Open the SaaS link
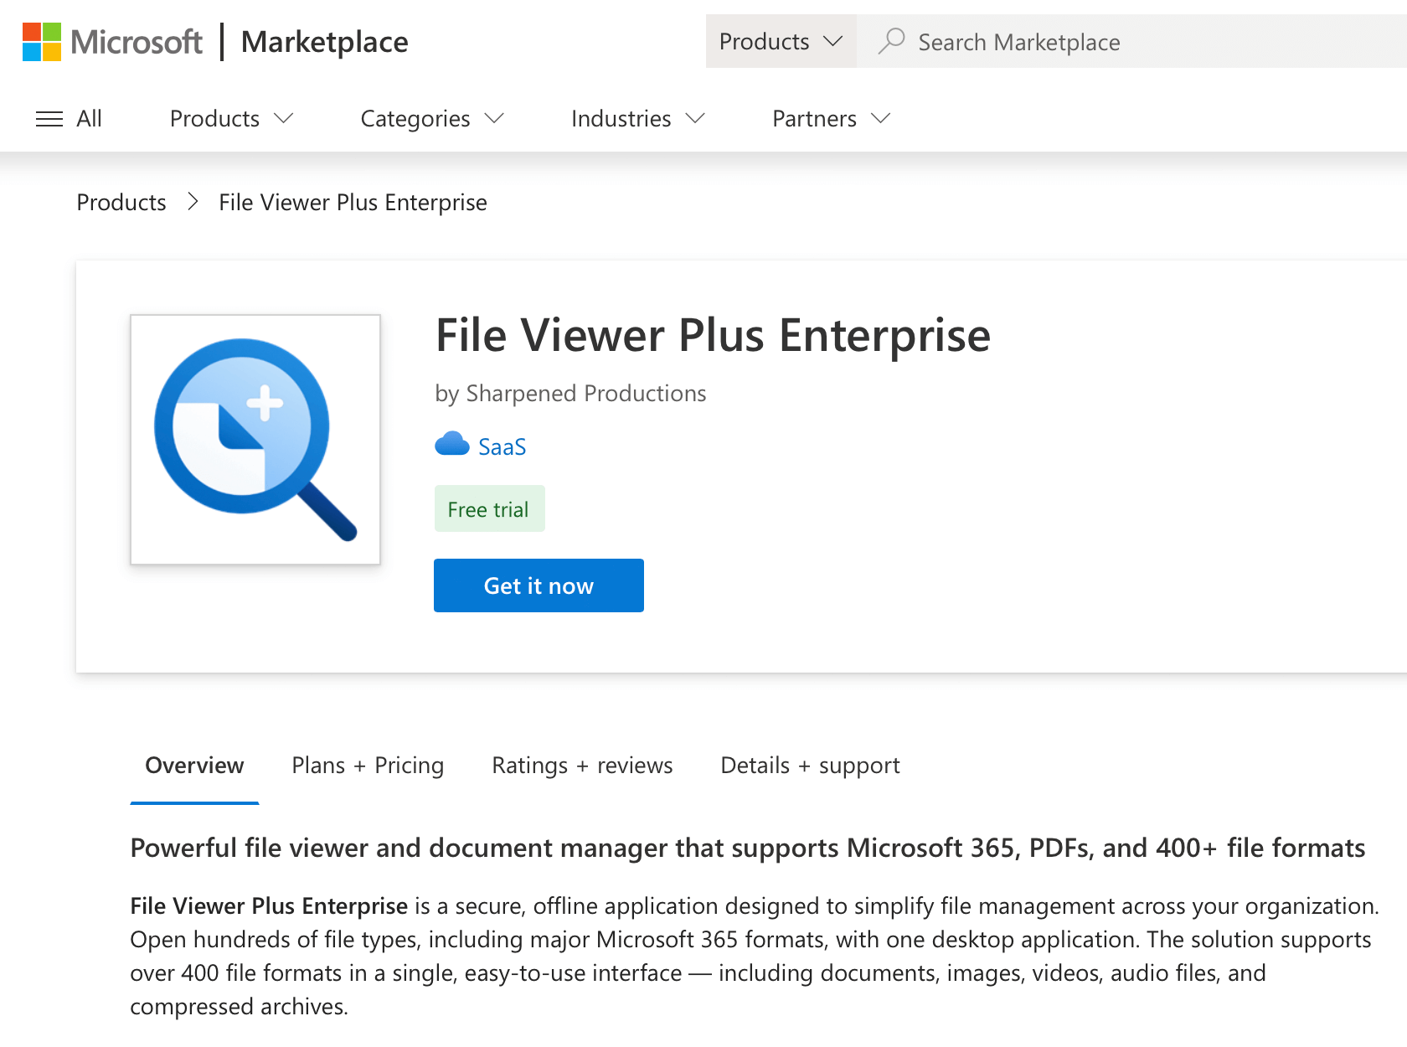The height and width of the screenshot is (1047, 1407). pyautogui.click(x=502, y=446)
